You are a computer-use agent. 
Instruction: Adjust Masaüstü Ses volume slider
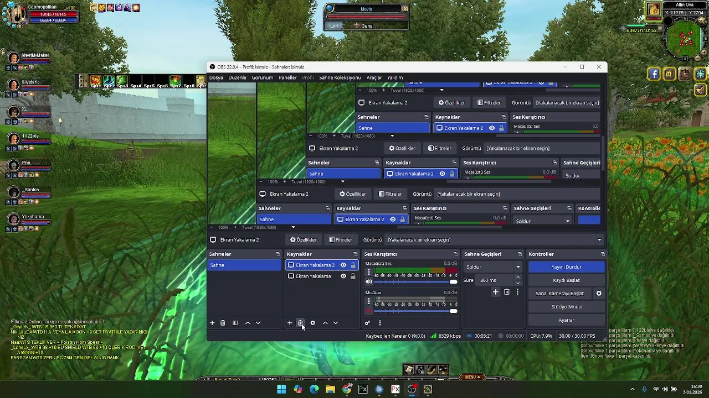(x=415, y=282)
